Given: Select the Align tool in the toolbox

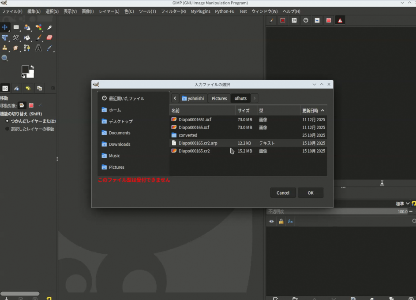Looking at the screenshot, I should pyautogui.click(x=4, y=37).
